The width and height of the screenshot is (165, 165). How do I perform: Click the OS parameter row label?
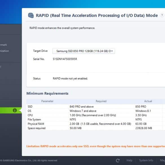pyautogui.click(x=29, y=111)
